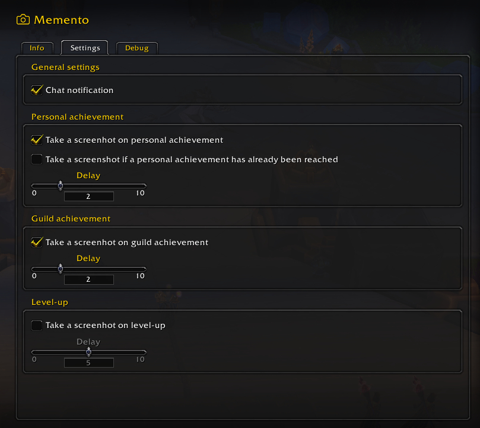Click the Personal achievement section heading
The width and height of the screenshot is (480, 428).
[x=77, y=117]
